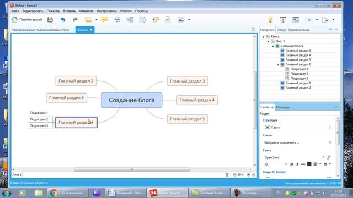353x198 pixels.
Task: Click the text alignment button in properties
Action: pos(315,164)
